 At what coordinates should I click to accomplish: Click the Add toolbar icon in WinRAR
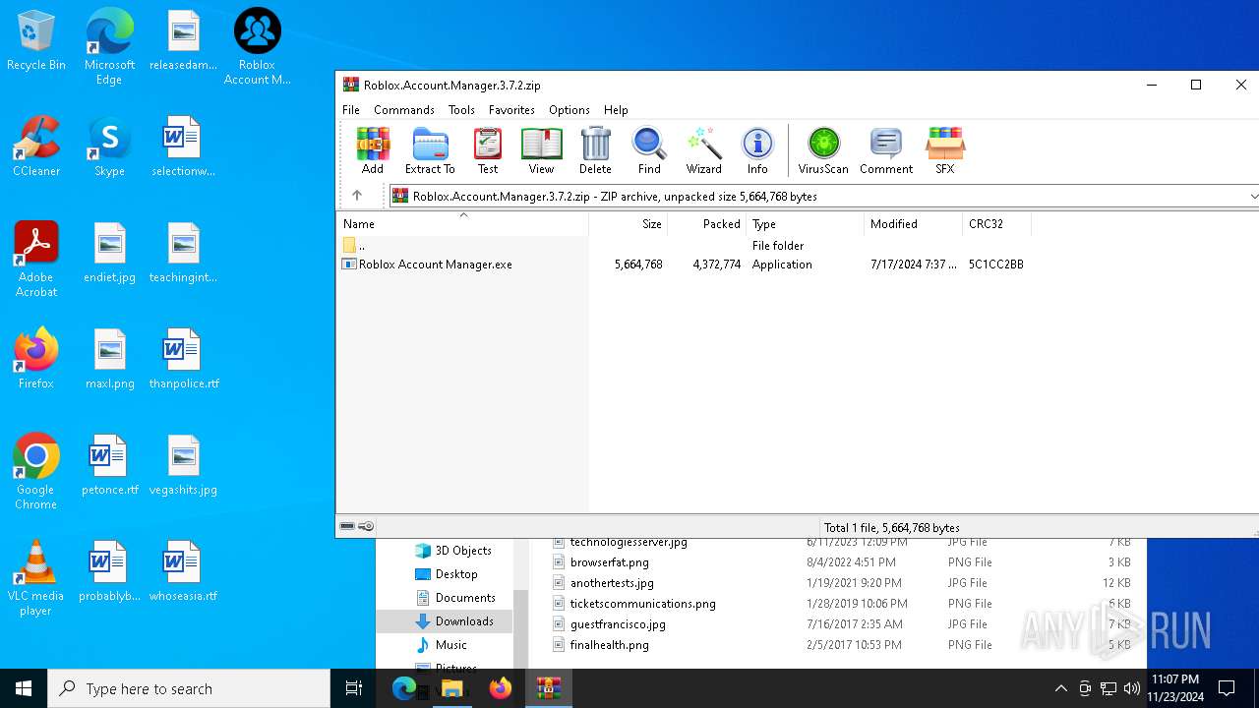pyautogui.click(x=373, y=150)
